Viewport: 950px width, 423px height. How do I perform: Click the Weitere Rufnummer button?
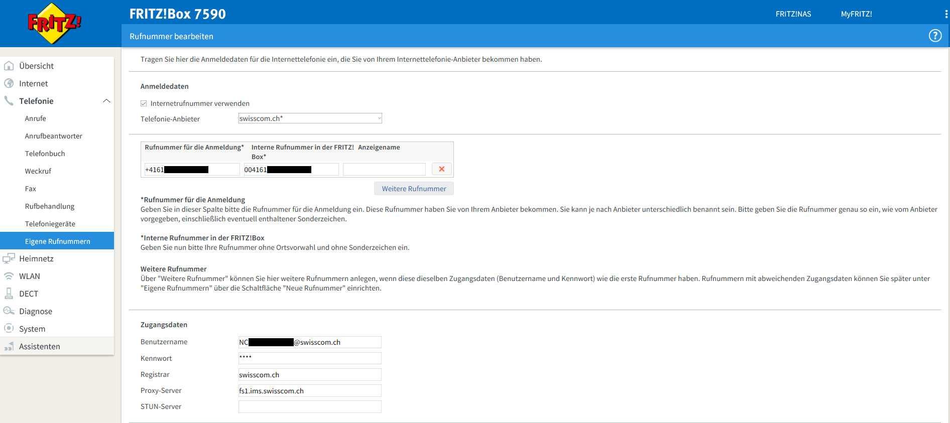click(414, 189)
